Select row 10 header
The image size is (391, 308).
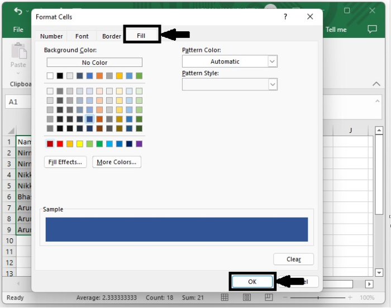point(9,240)
